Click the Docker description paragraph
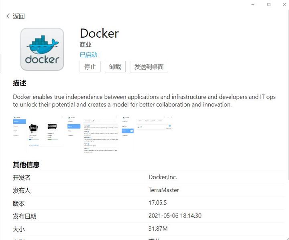The image size is (289, 240). pyautogui.click(x=144, y=101)
